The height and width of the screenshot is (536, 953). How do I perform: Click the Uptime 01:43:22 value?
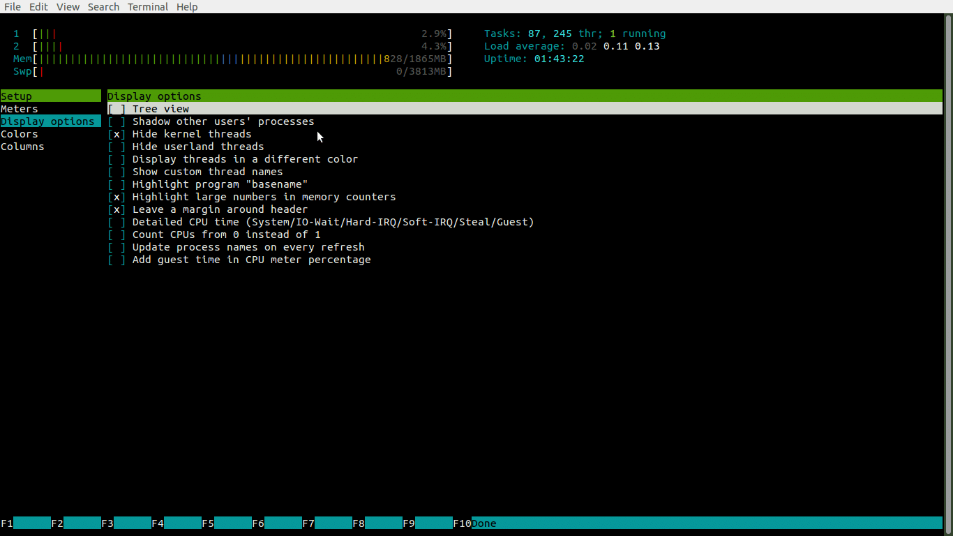click(560, 59)
